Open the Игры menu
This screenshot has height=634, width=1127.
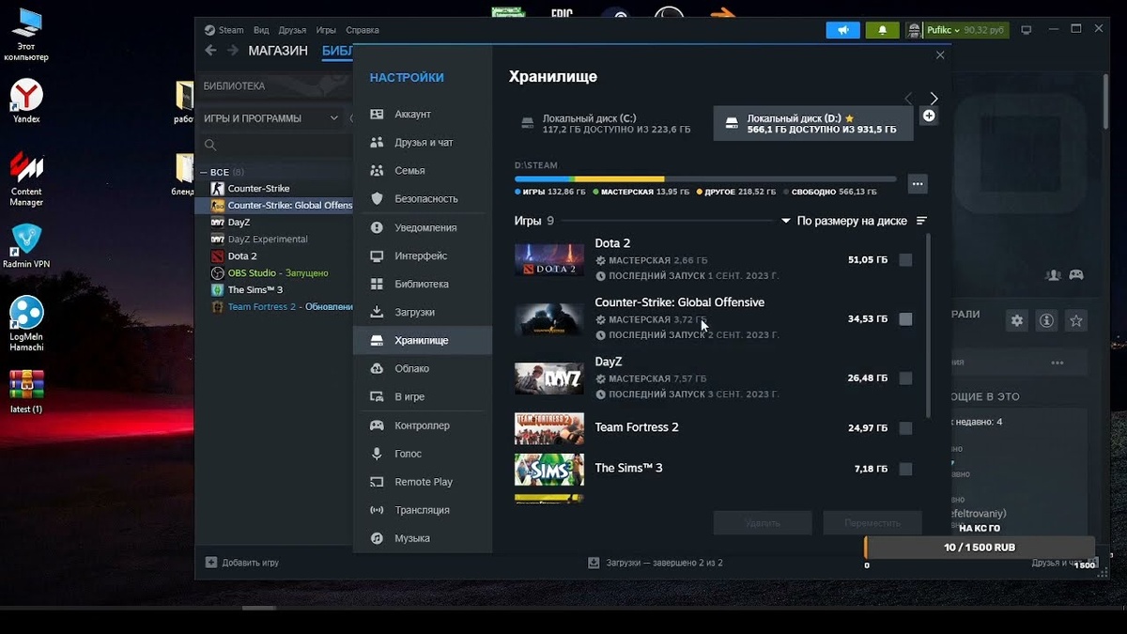(x=326, y=30)
